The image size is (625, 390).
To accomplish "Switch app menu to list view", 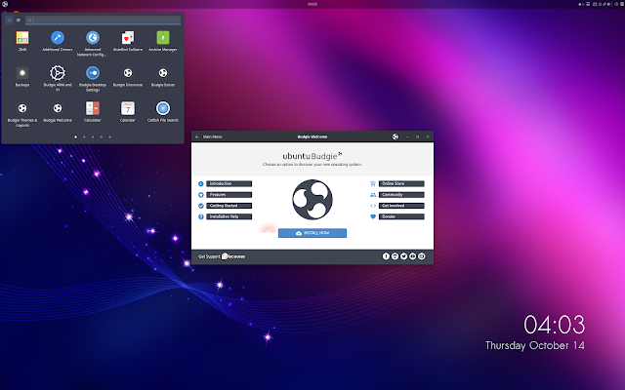I will pos(19,19).
